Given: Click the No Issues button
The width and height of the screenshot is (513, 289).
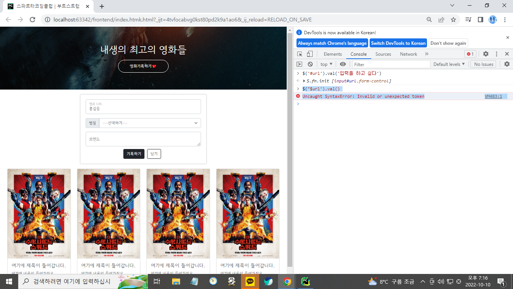Looking at the screenshot, I should (x=483, y=64).
